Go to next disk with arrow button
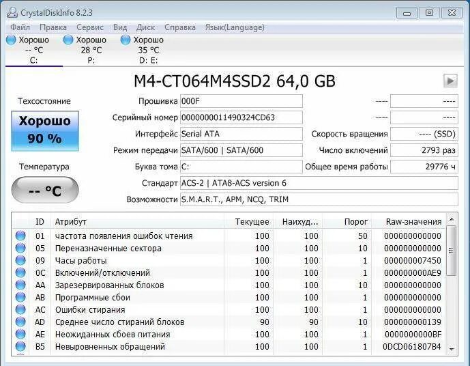The width and height of the screenshot is (470, 366). pos(450,81)
